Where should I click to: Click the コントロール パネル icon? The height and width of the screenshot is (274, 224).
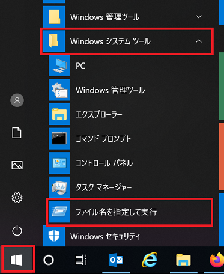point(59,163)
